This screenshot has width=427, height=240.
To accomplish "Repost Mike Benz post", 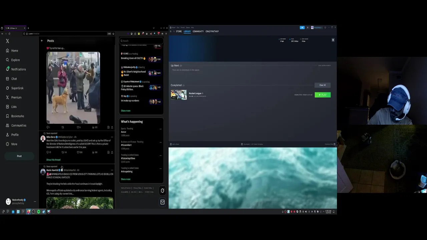I will [64, 152].
